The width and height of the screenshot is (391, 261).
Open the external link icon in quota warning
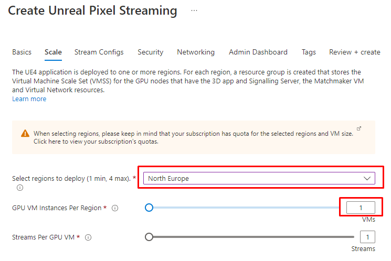click(x=359, y=128)
